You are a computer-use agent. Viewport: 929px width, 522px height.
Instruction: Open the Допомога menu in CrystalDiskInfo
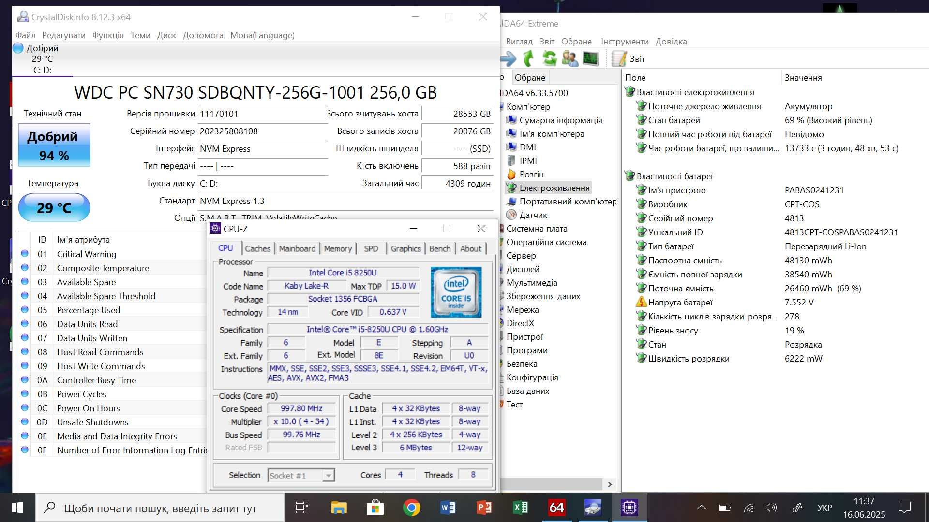(x=203, y=35)
